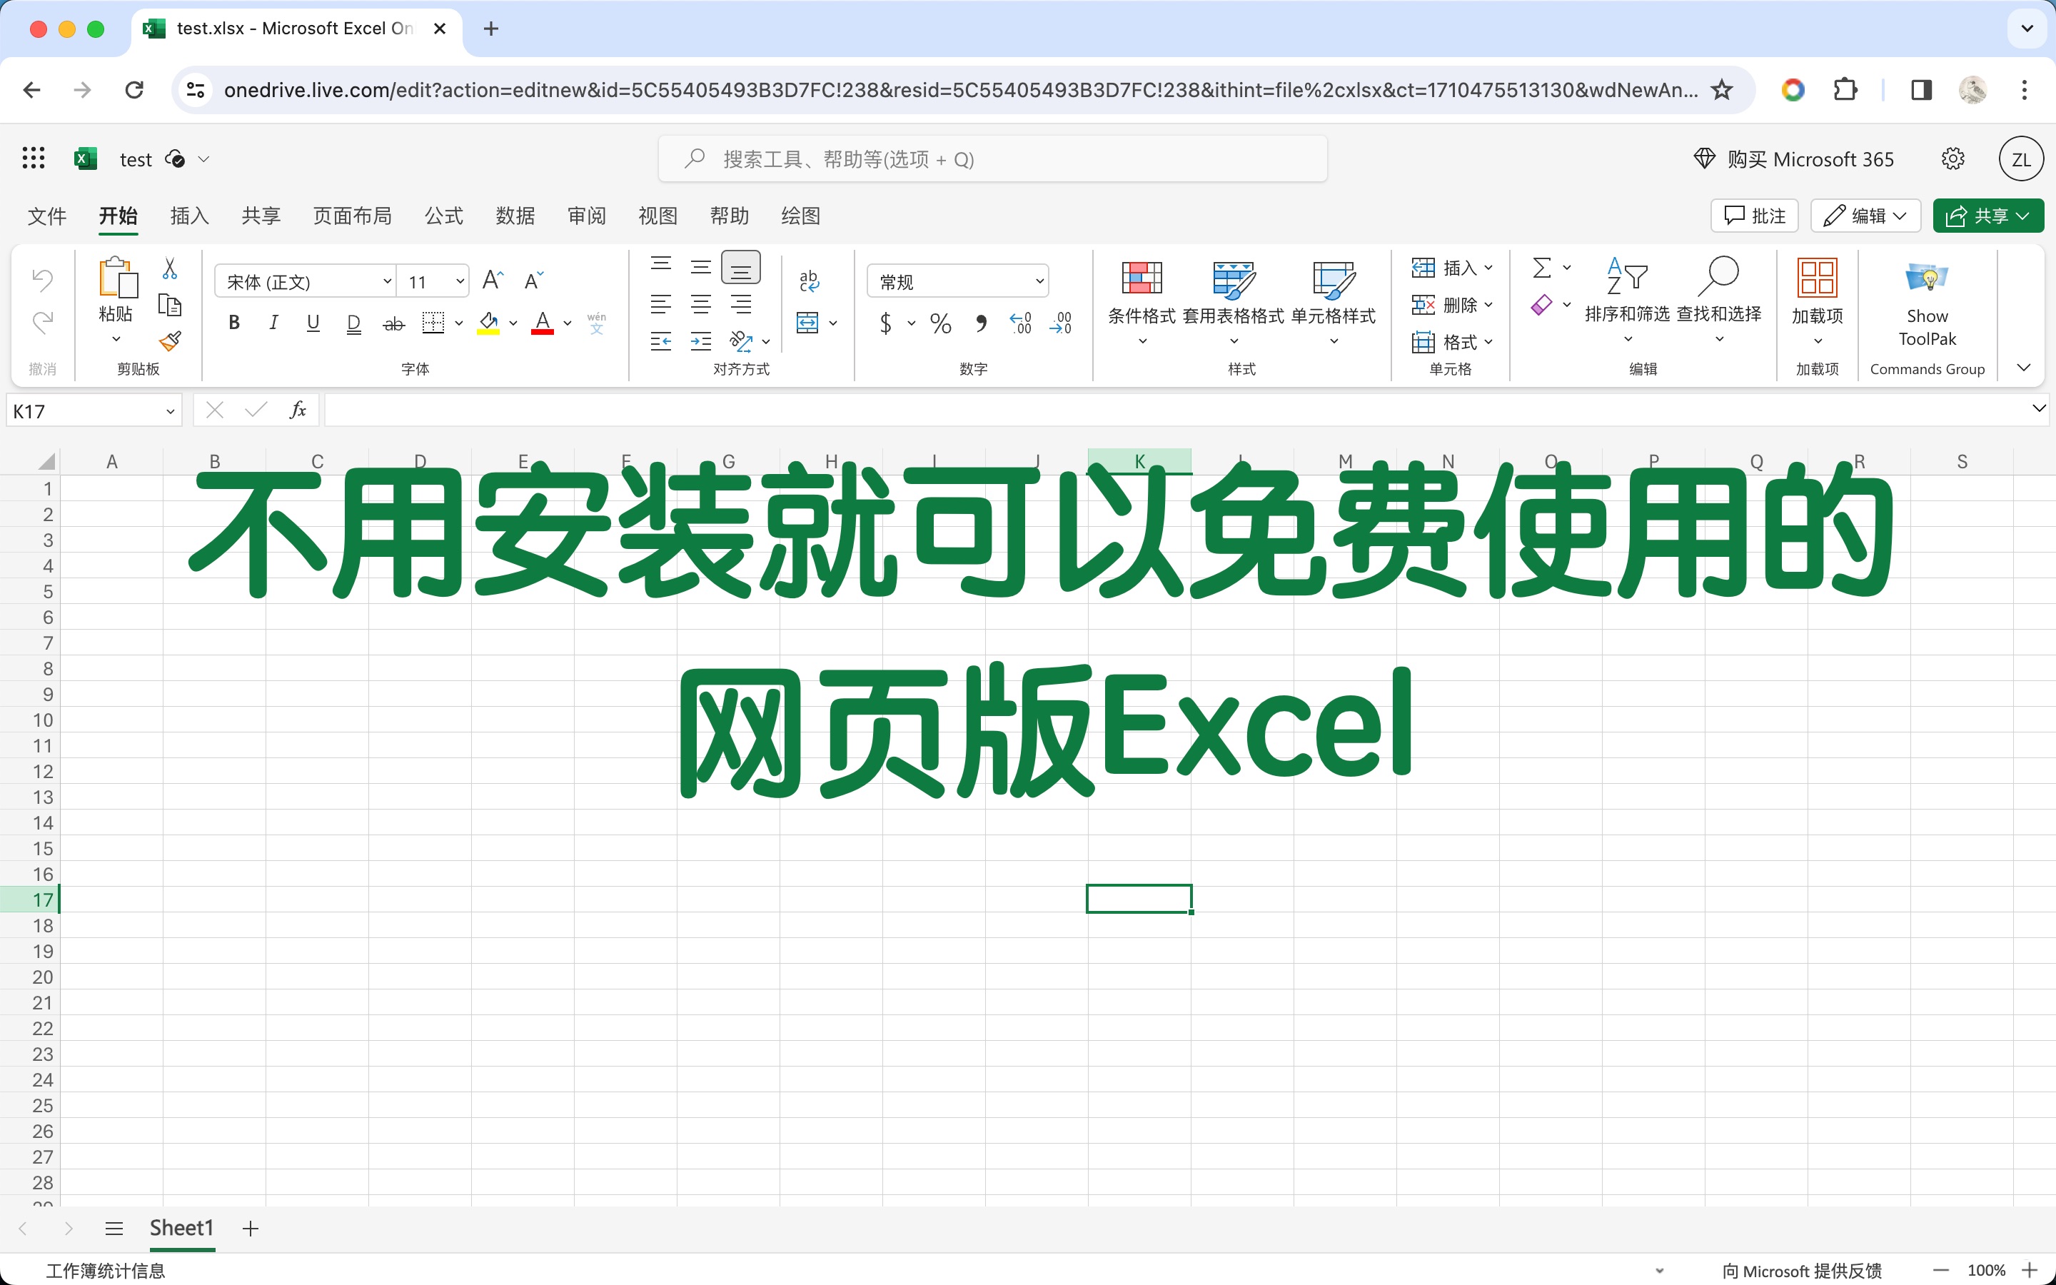The width and height of the screenshot is (2056, 1285).
Task: Open 查找和选择 find and select
Action: [x=1719, y=300]
